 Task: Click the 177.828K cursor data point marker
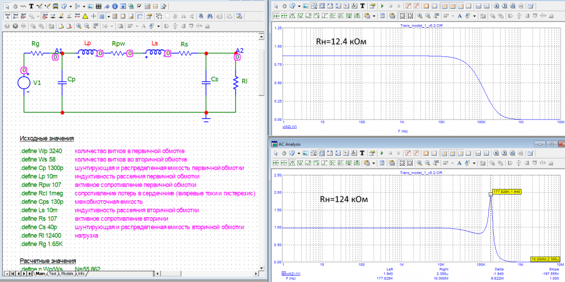pyautogui.click(x=490, y=195)
